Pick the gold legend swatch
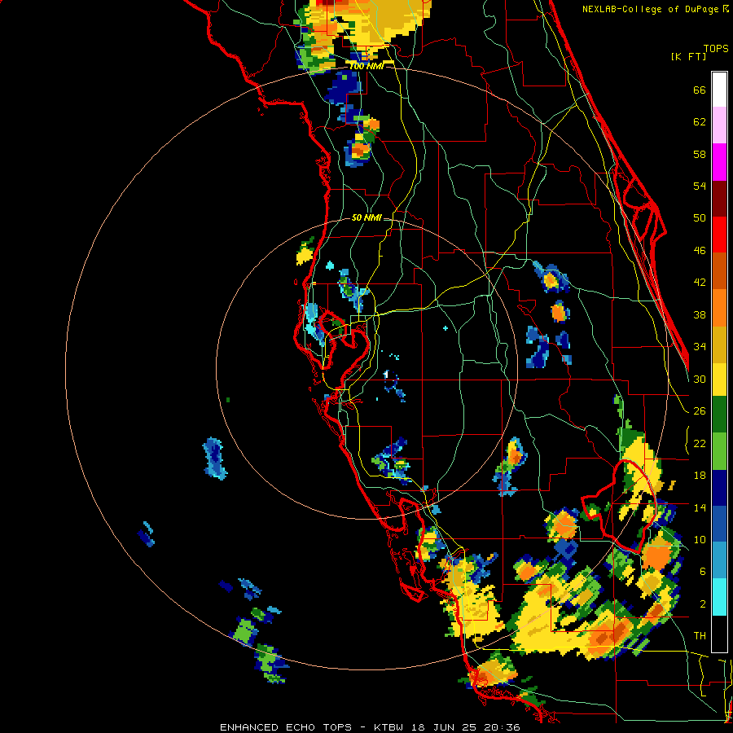Image resolution: width=733 pixels, height=733 pixels. 719,345
